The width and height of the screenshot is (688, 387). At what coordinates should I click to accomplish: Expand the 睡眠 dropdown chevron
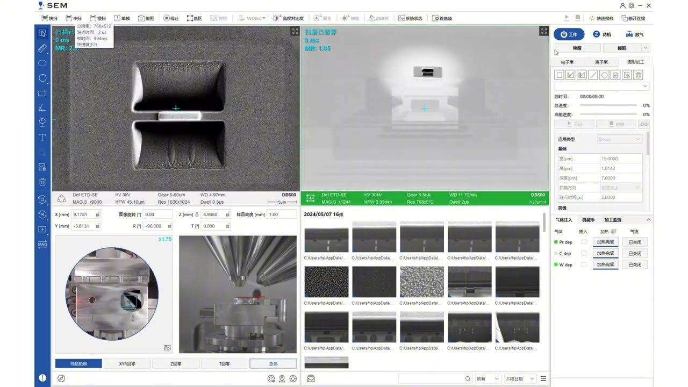click(x=644, y=48)
